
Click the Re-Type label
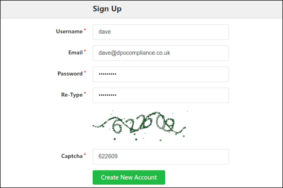pos(72,95)
